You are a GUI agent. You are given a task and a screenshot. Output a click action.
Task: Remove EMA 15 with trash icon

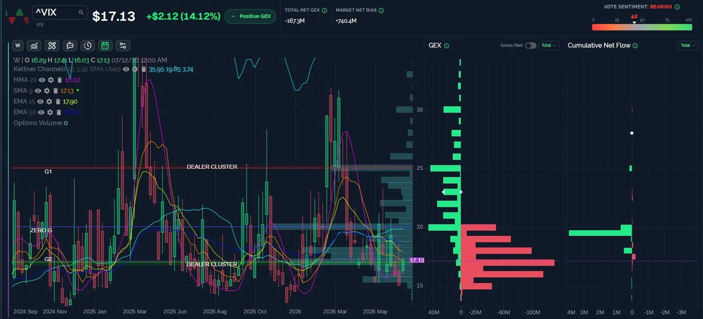click(x=58, y=102)
